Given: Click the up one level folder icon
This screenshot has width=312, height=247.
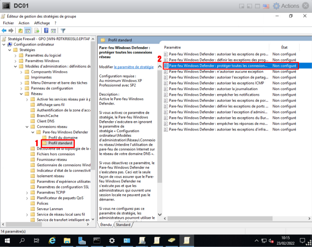Looking at the screenshot, I should coord(21,31).
